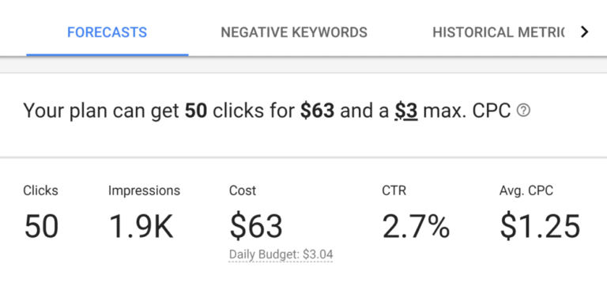607x286 pixels.
Task: Select the Cost value $63
Action: (x=256, y=226)
